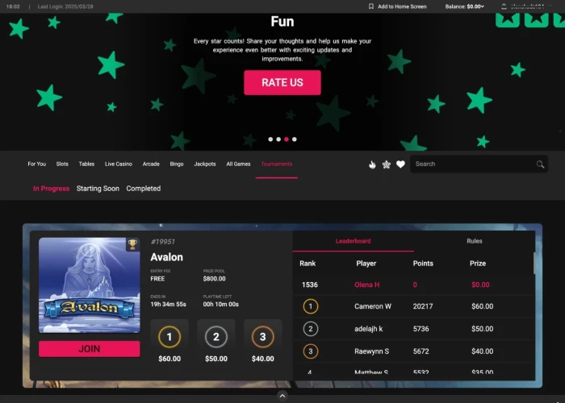The image size is (565, 403).
Task: Select the fourth carousel dot
Action: [295, 139]
